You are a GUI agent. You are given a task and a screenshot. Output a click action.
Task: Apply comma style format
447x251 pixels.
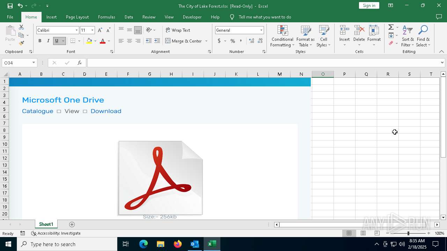241,41
